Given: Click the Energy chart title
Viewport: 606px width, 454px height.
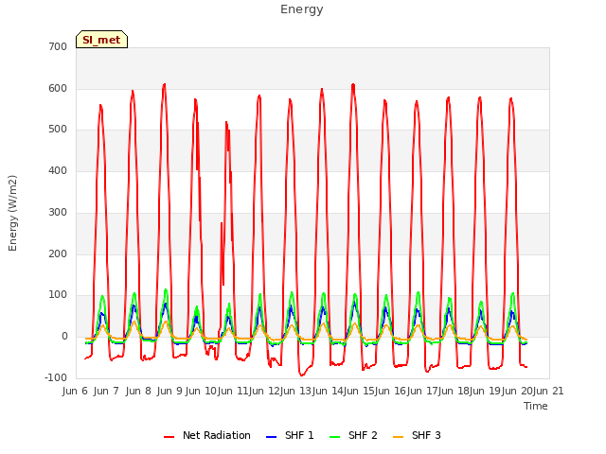Looking at the screenshot, I should (x=302, y=9).
